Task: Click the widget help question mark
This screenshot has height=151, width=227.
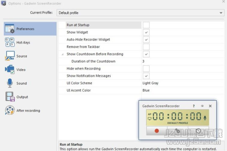Action: pyautogui.click(x=194, y=106)
